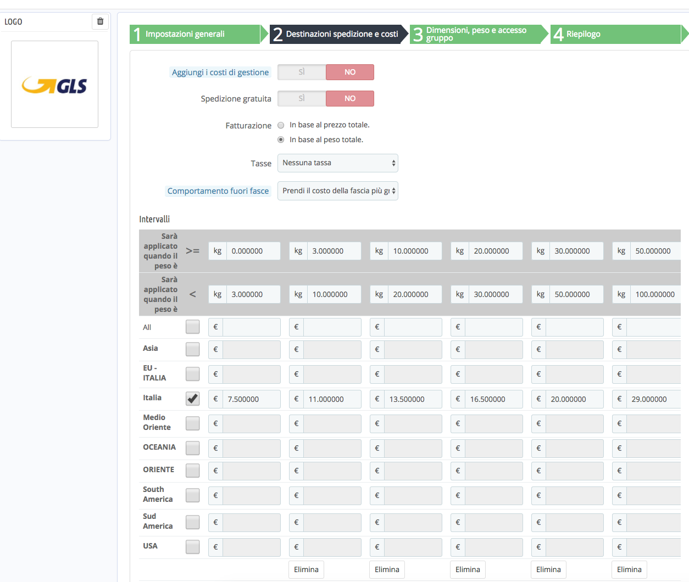
Task: Toggle Aggiungi i costi di gestione to SÌ
Action: (x=302, y=72)
